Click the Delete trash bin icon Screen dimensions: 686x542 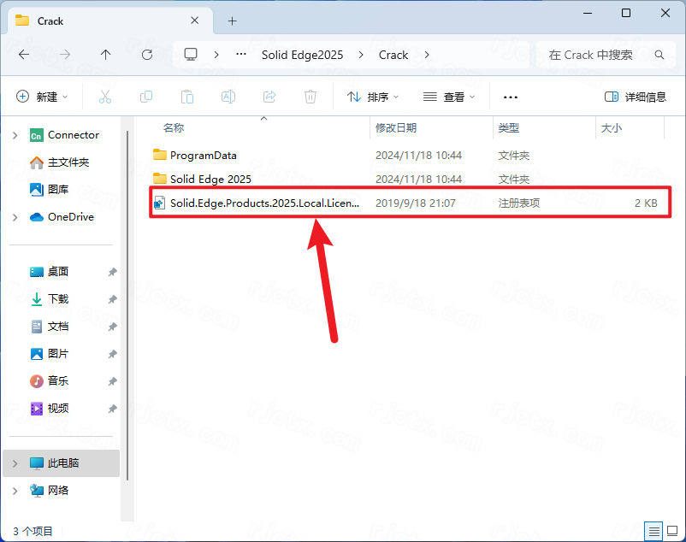click(310, 97)
